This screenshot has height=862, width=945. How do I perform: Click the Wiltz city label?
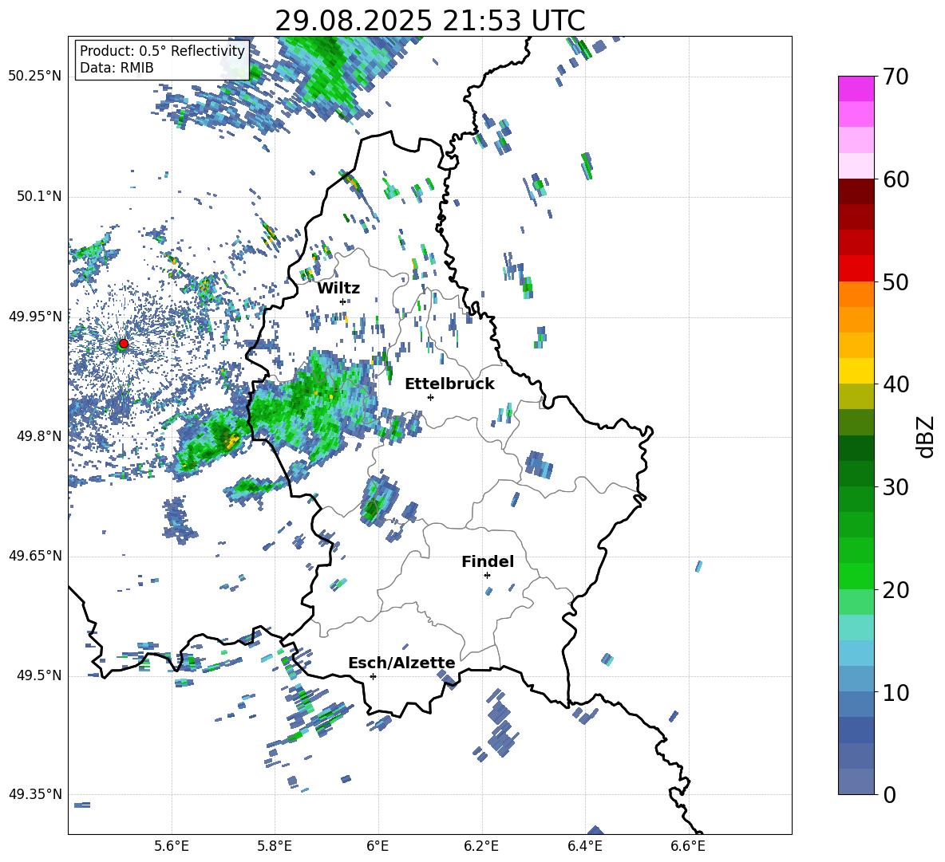338,288
